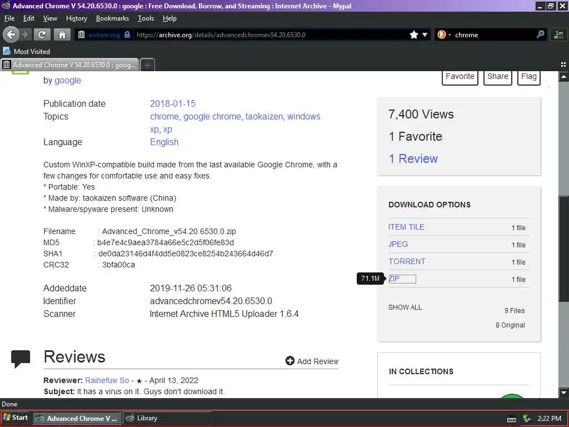This screenshot has height=427, width=569.
Task: Open the Tools menu
Action: pos(146,18)
